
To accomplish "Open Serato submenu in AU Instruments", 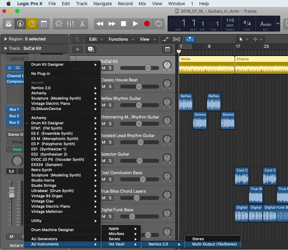I will point(121,239).
